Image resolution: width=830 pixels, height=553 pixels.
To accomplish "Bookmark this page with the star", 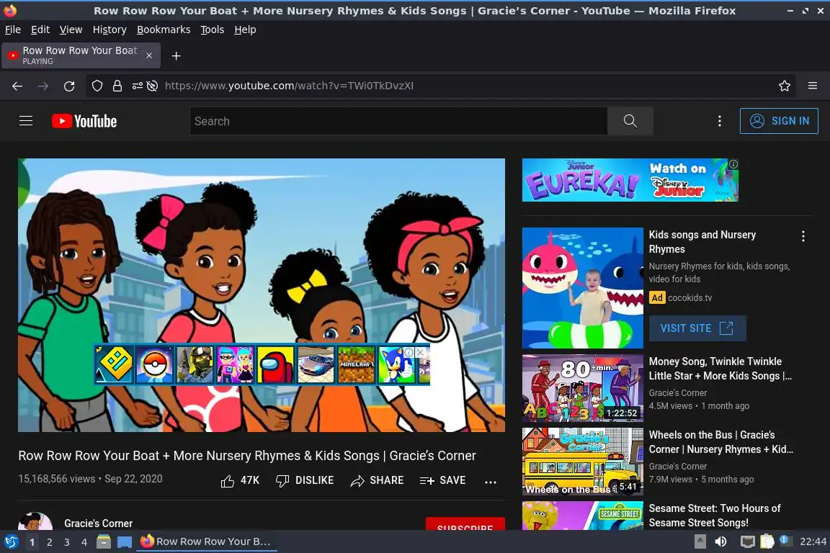I will pos(785,86).
